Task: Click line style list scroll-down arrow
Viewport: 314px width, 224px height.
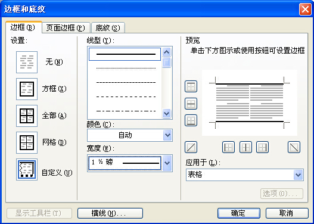Action: point(167,114)
